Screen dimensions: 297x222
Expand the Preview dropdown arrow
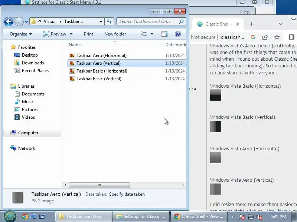coord(71,34)
